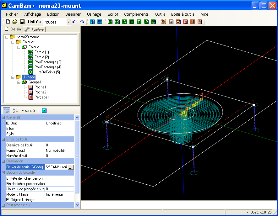Select the Poche2 machining operation

click(x=41, y=92)
